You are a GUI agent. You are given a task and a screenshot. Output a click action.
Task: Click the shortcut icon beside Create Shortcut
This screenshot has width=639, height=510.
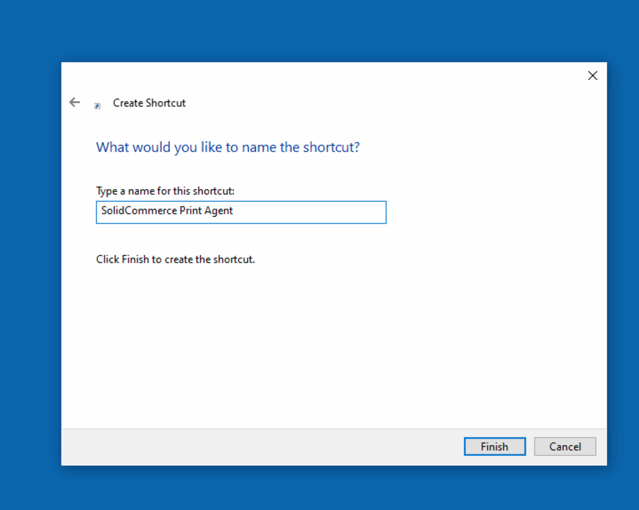click(97, 106)
